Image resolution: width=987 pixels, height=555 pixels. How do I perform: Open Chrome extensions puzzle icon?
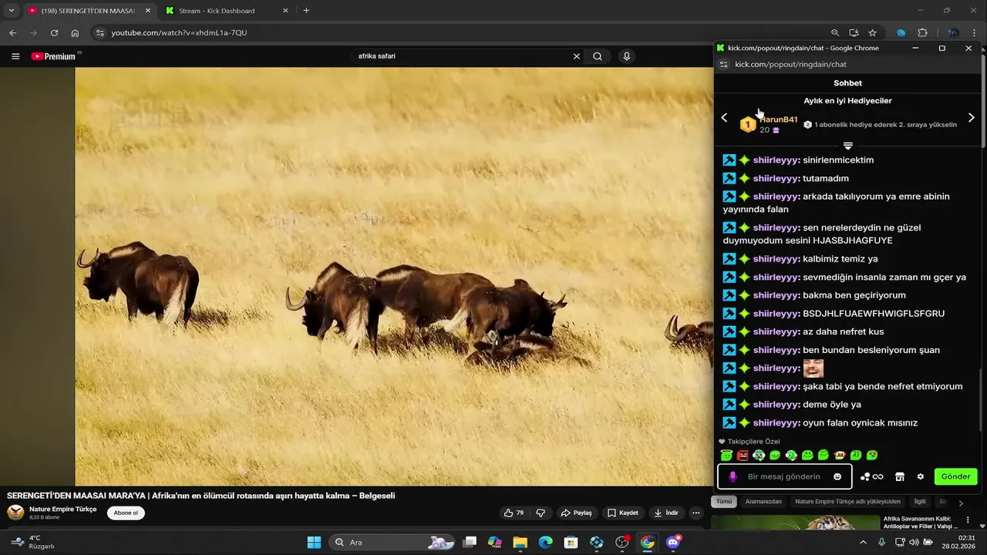pyautogui.click(x=922, y=33)
